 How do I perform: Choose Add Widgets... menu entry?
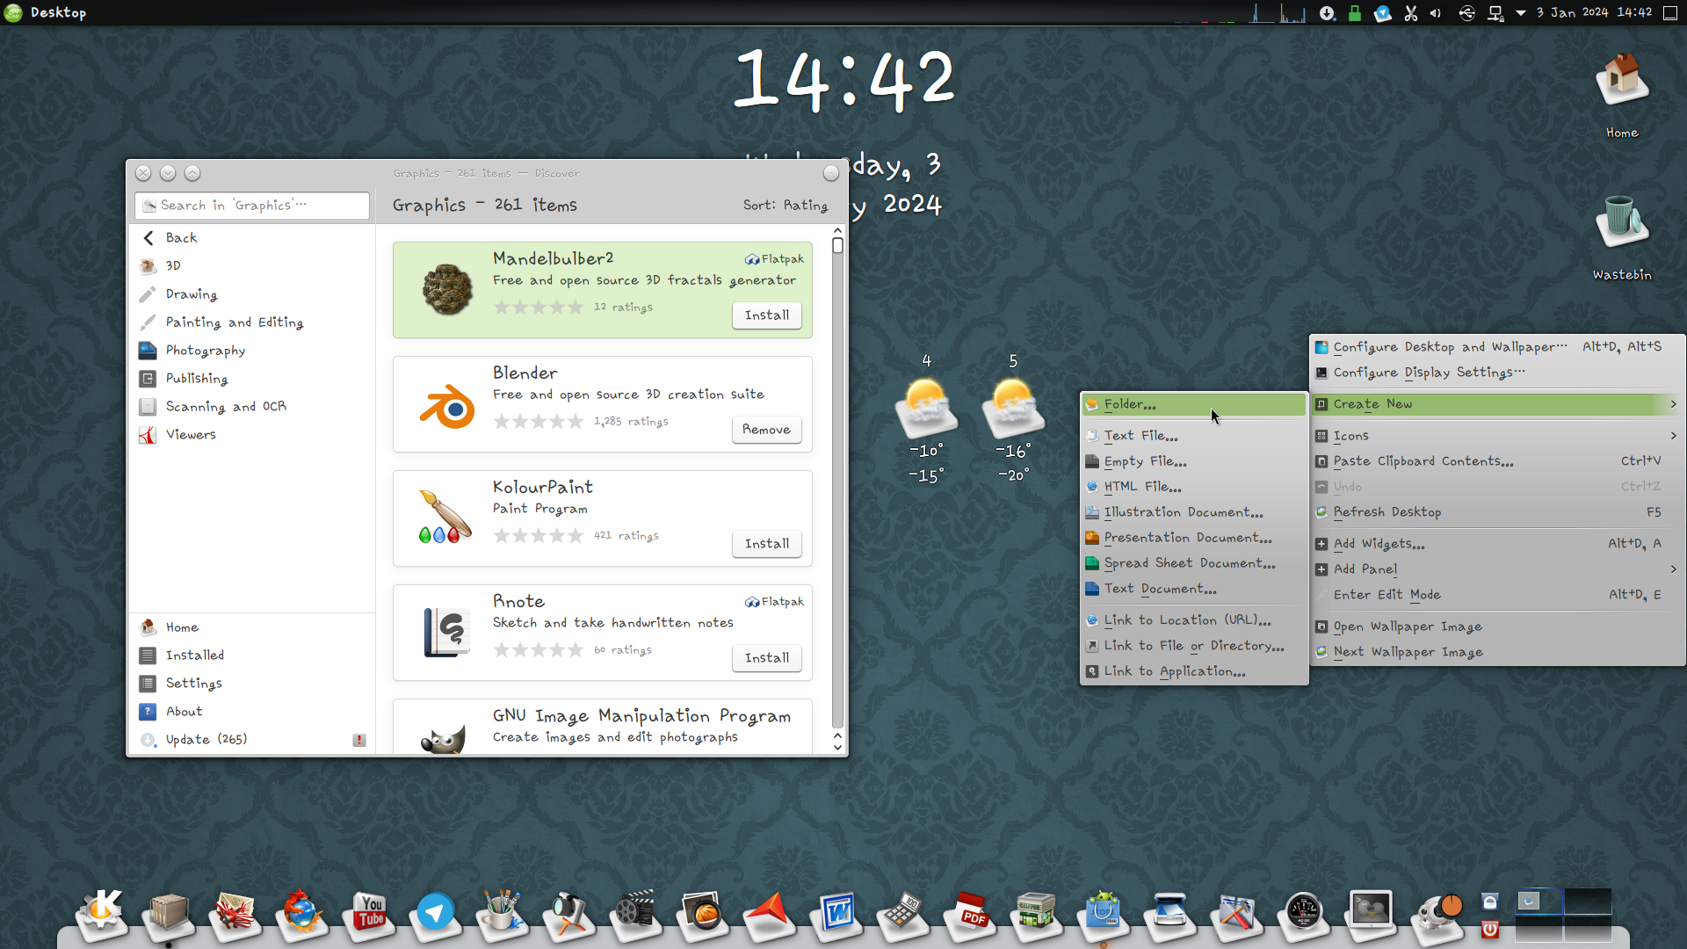[1497, 544]
